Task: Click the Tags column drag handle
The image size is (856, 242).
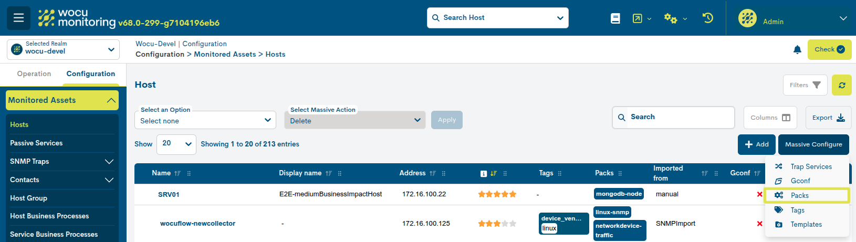Action: [x=560, y=173]
